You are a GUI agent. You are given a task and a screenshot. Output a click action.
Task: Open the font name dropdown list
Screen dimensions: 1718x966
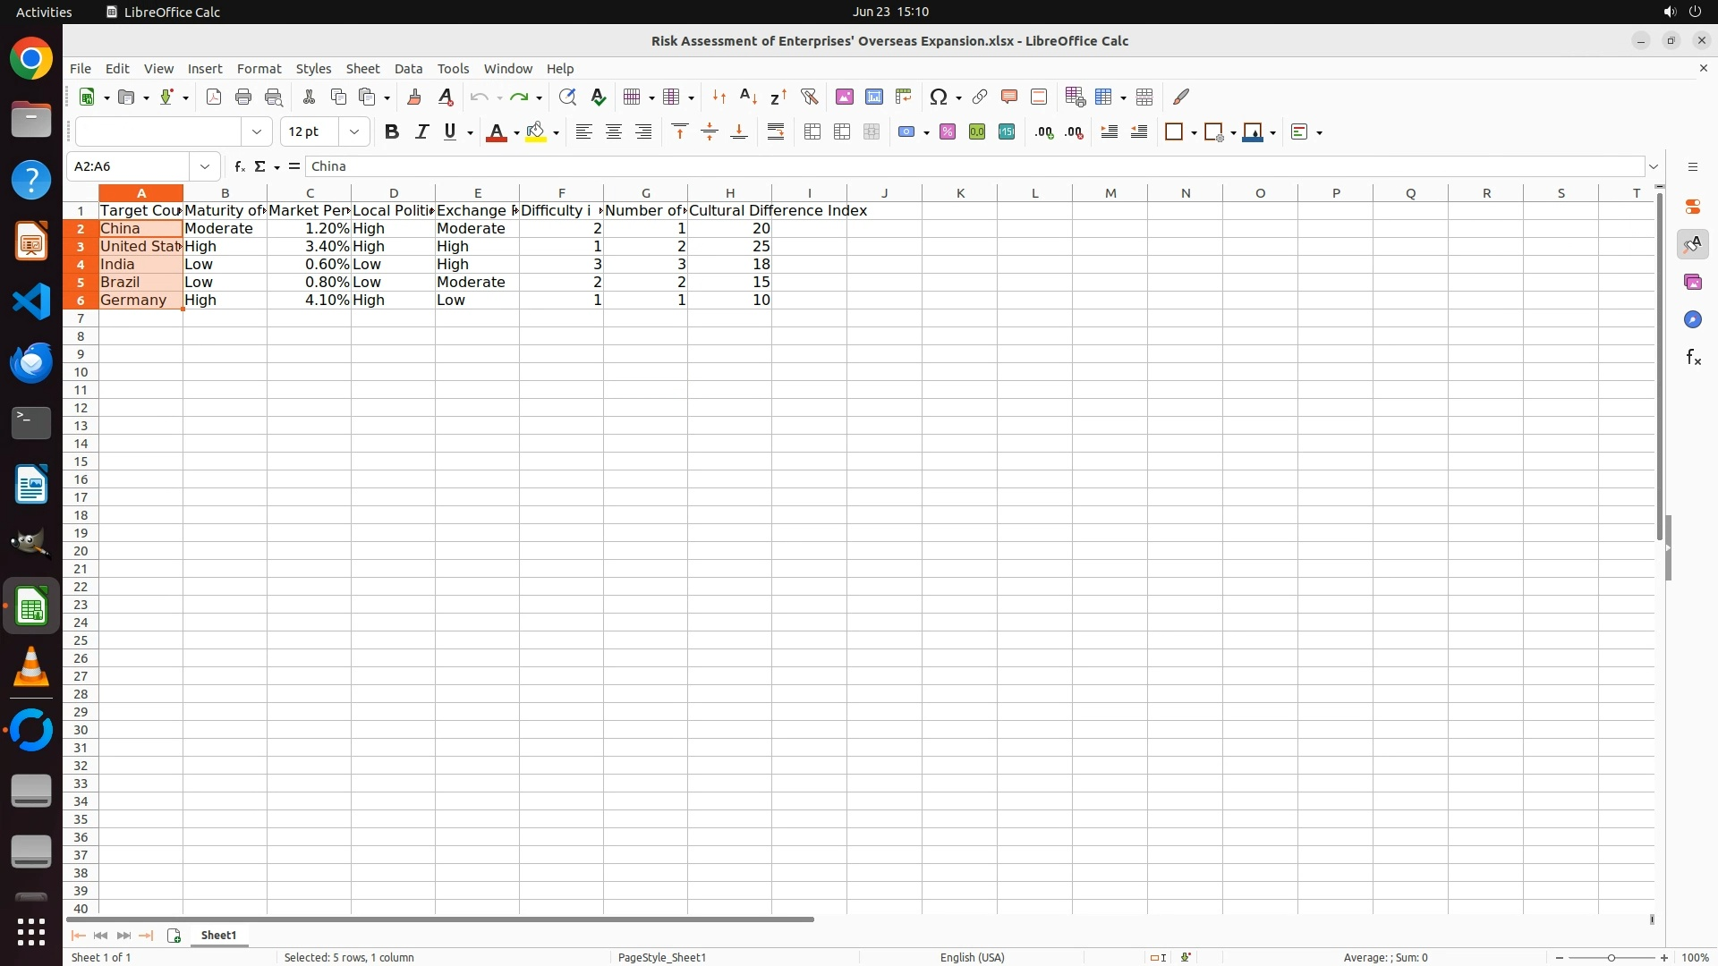257,132
